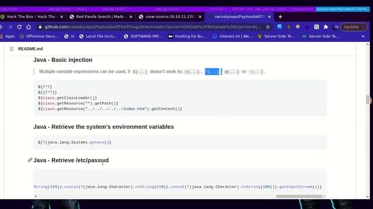
Task: Open a new browser tab
Action: tap(280, 17)
